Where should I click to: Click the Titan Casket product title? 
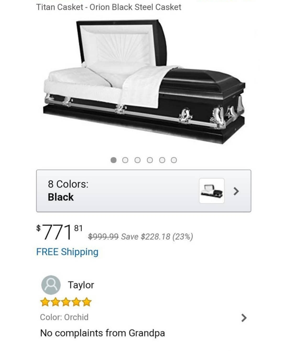click(108, 7)
